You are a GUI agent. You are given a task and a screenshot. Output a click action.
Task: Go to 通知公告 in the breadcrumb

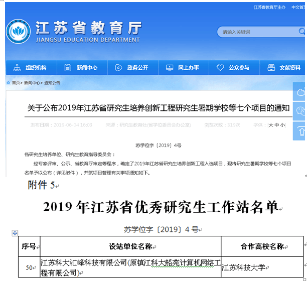52,83
